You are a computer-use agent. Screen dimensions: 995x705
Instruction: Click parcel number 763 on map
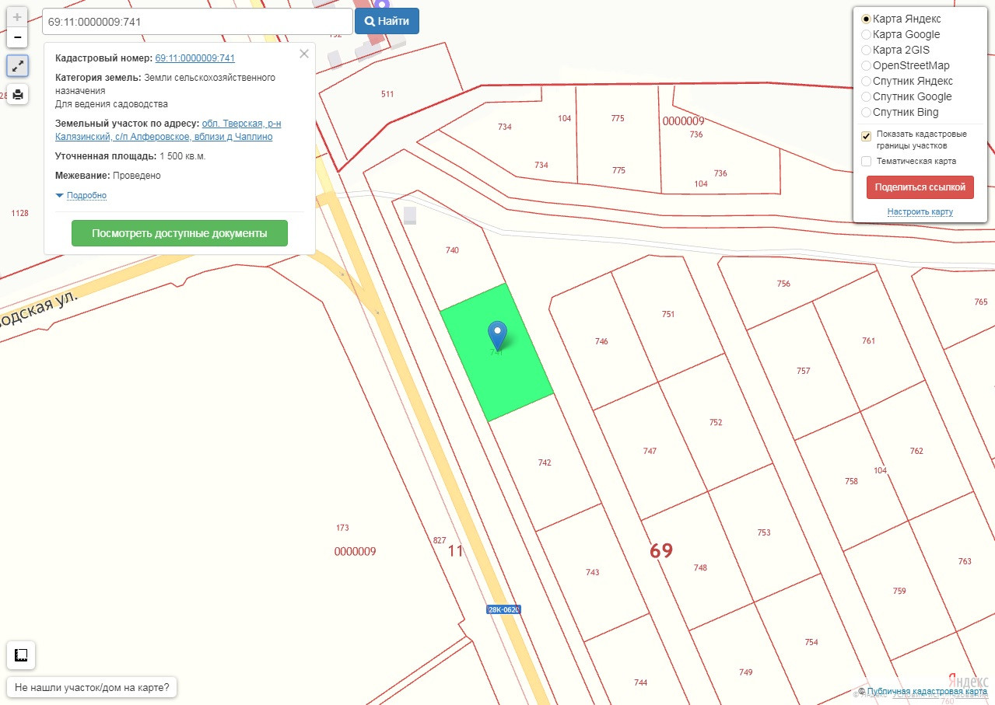pos(965,561)
